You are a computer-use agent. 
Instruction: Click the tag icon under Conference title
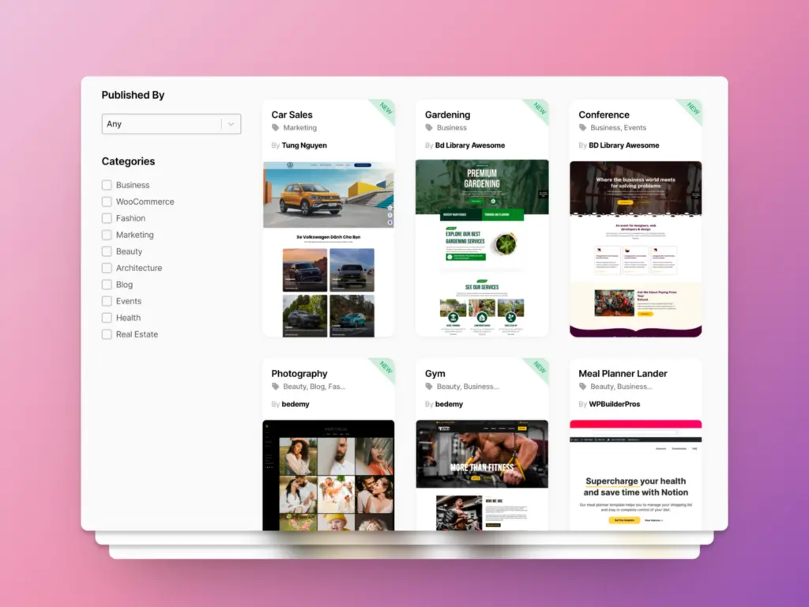(x=583, y=128)
